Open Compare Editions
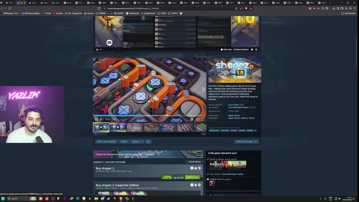 (194, 162)
